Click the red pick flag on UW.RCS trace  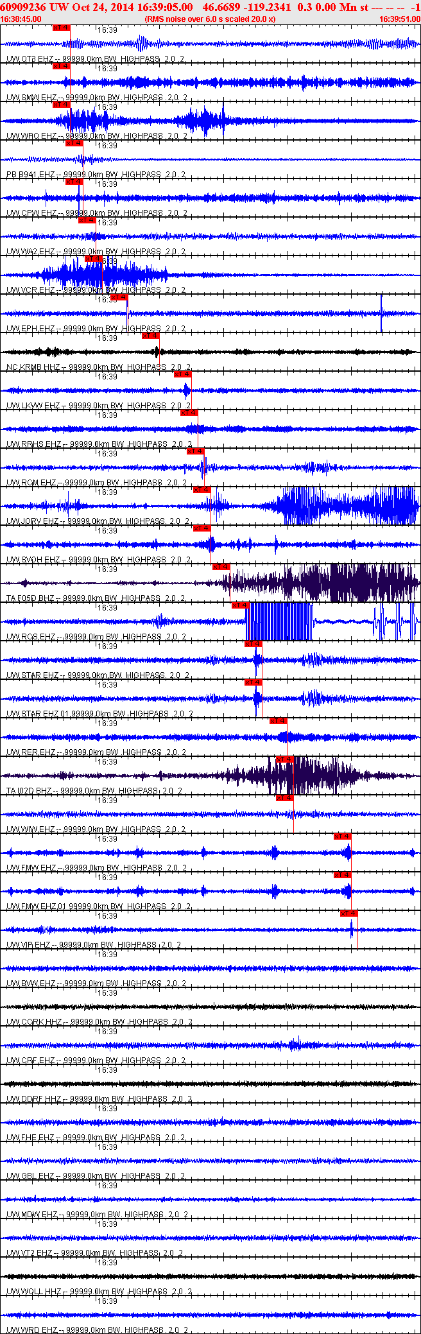241,605
